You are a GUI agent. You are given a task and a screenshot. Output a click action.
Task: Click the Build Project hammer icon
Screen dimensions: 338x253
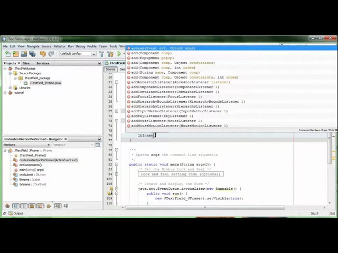[101, 54]
